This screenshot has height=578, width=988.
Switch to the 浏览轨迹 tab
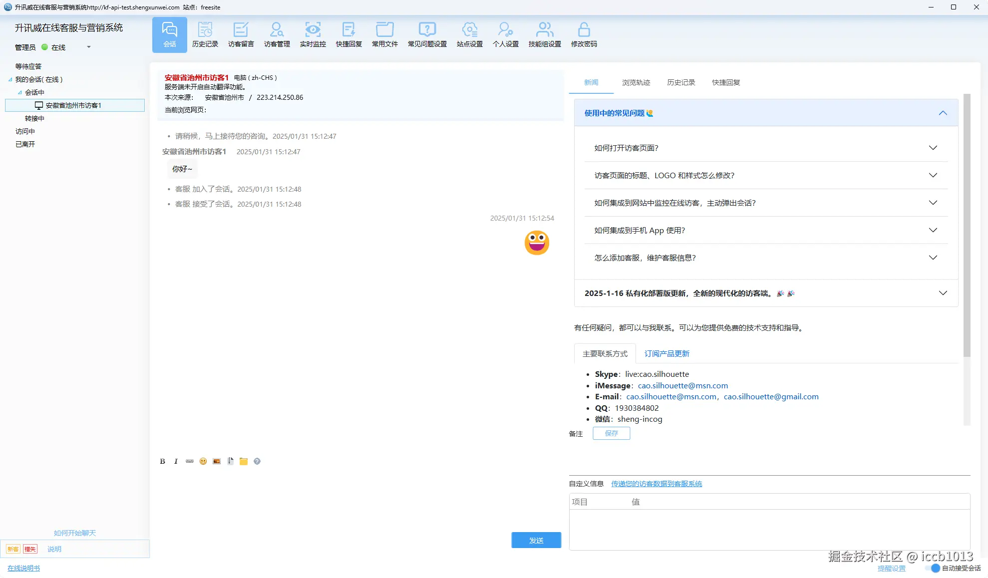636,82
